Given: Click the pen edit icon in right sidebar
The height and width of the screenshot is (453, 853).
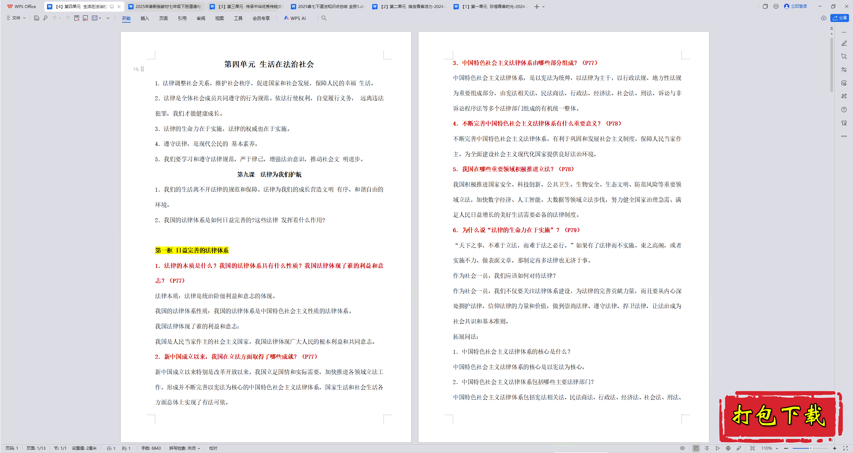Looking at the screenshot, I should click(x=844, y=43).
